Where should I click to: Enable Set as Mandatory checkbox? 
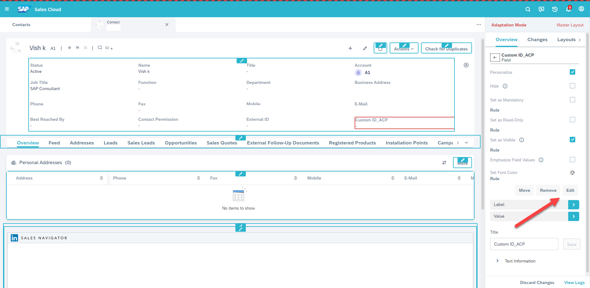(x=572, y=100)
